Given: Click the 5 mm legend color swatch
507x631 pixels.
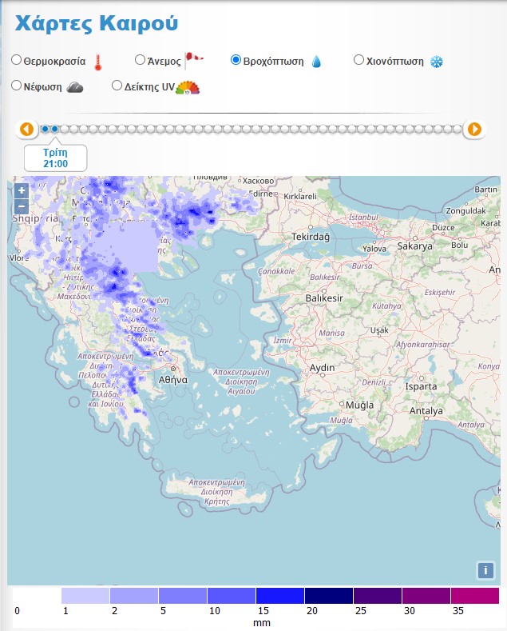Looking at the screenshot, I should pyautogui.click(x=183, y=596).
